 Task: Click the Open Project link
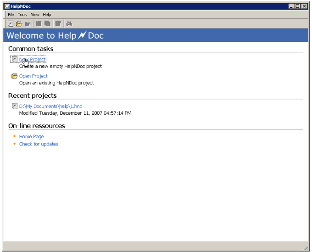point(33,76)
